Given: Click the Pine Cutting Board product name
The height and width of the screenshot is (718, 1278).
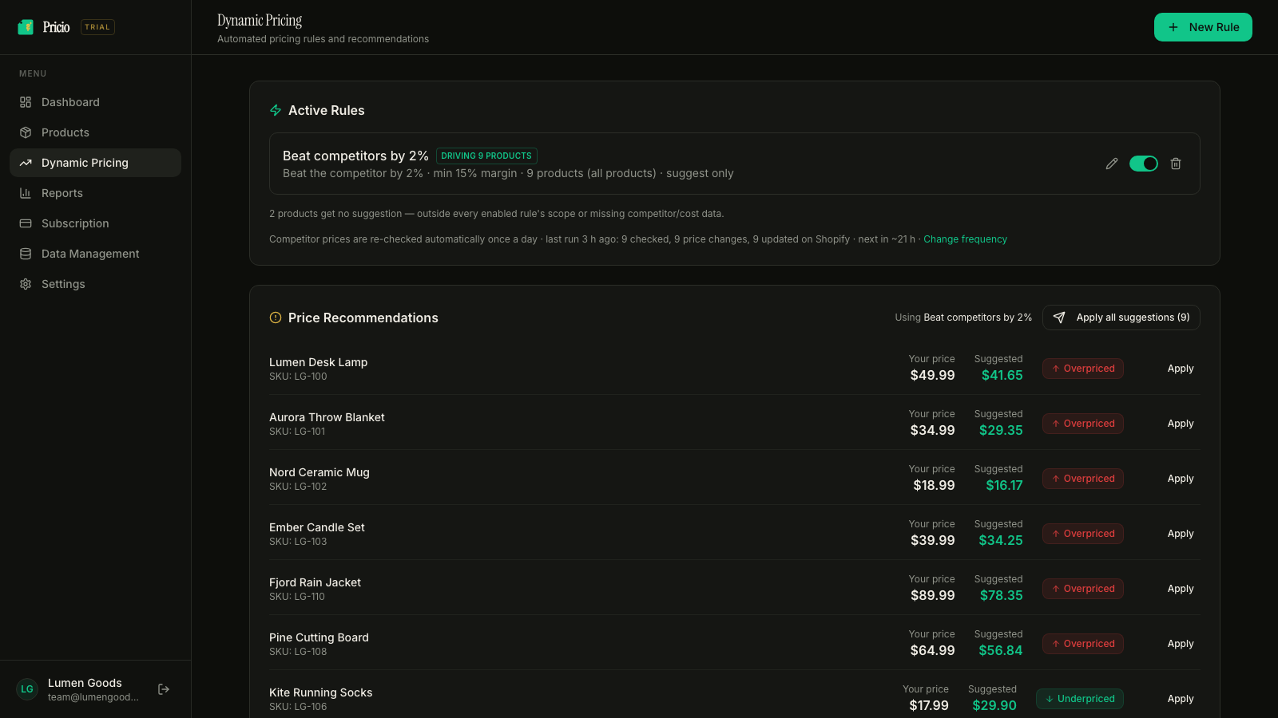Looking at the screenshot, I should click(x=319, y=637).
